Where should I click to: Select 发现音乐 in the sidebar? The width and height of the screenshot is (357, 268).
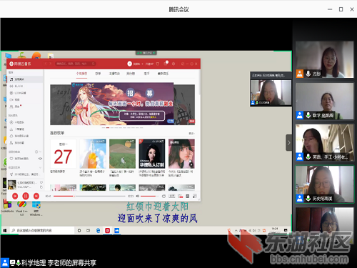[25, 79]
